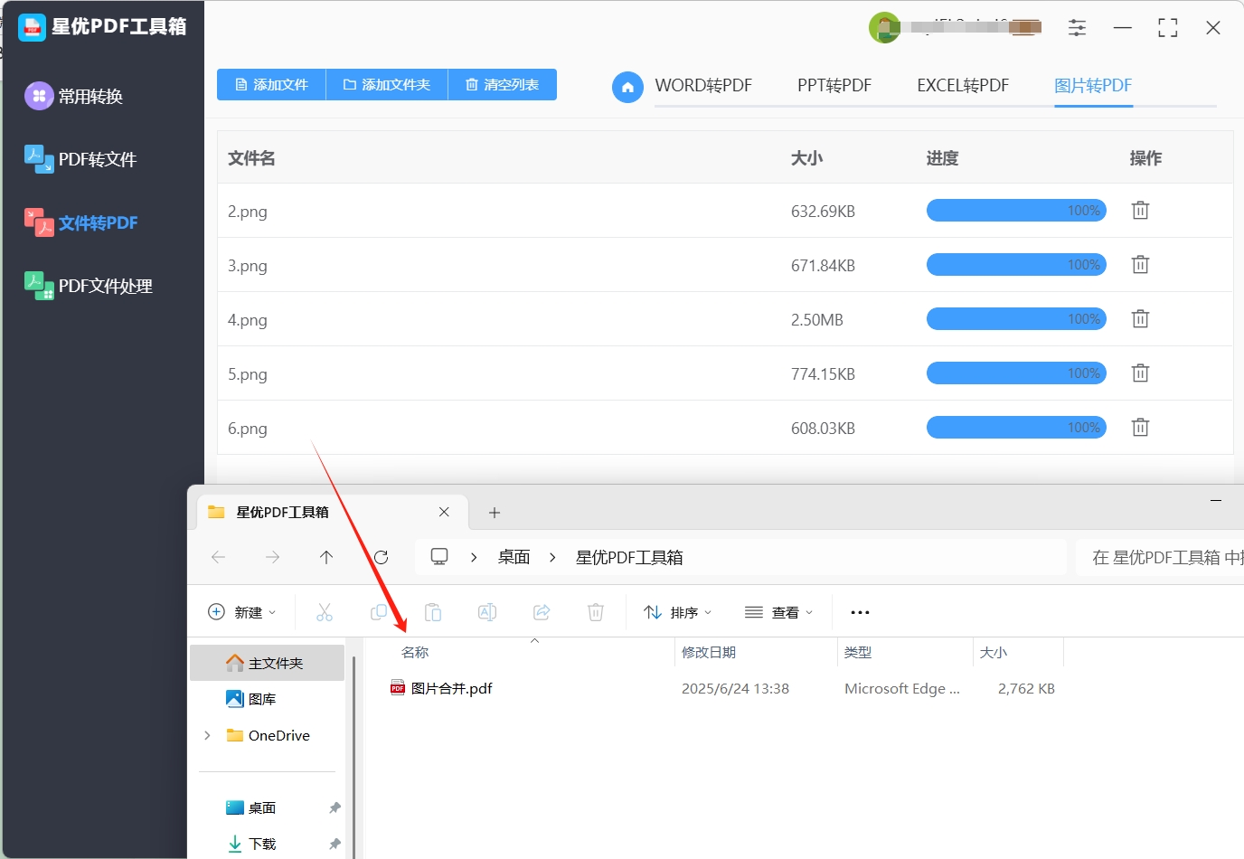Click the Delete icon in Explorer toolbar
The width and height of the screenshot is (1244, 859).
coord(596,612)
